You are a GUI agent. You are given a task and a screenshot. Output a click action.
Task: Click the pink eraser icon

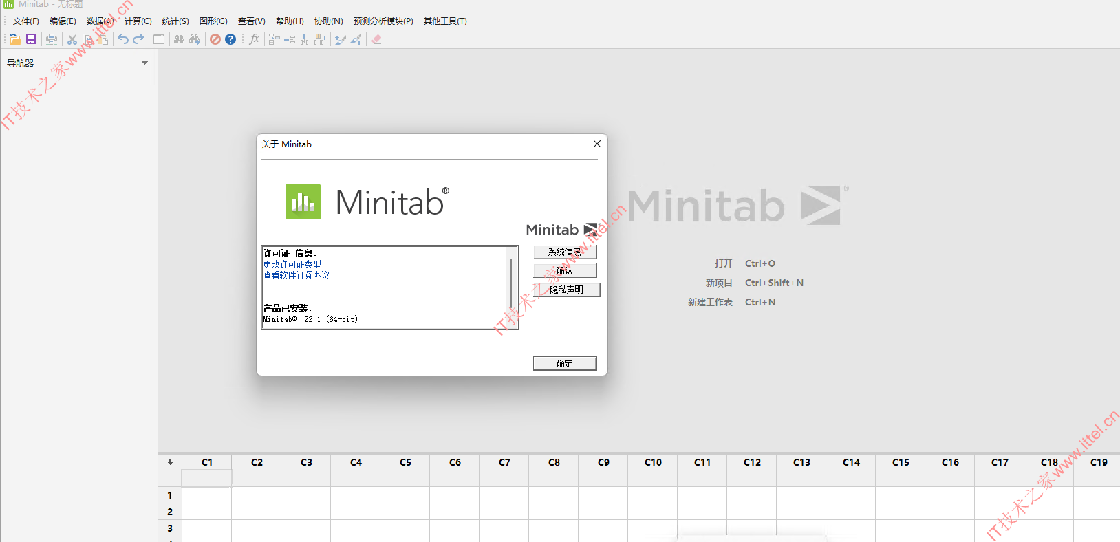click(376, 39)
